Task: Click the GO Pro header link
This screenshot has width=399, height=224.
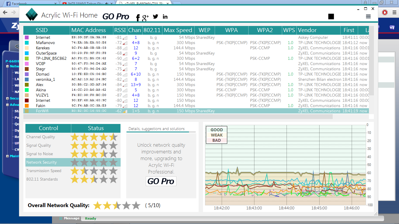Action: 116,17
